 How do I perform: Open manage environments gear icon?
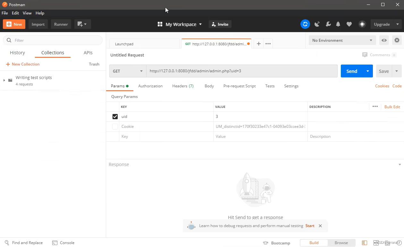click(x=397, y=40)
